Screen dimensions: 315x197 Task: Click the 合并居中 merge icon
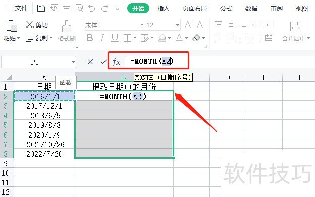point(296,27)
